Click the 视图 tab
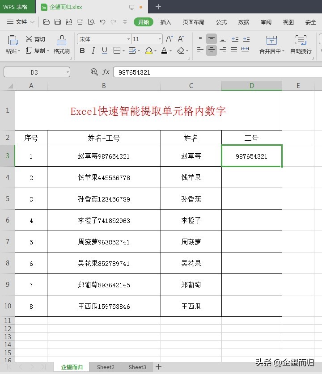The width and height of the screenshot is (322, 374). click(288, 22)
